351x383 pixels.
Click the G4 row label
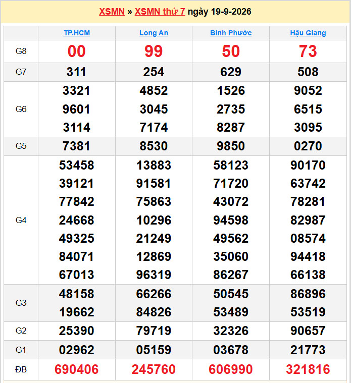click(21, 220)
